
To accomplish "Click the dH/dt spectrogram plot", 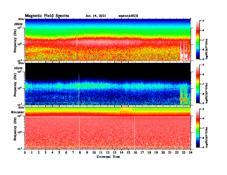I will 108,40.
